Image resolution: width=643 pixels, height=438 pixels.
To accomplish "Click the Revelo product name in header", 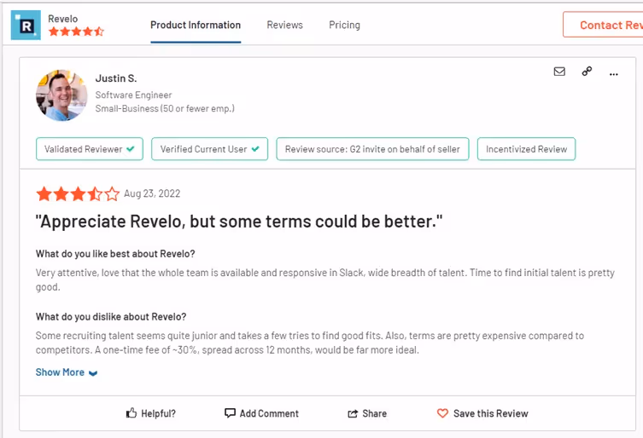I will [x=62, y=19].
